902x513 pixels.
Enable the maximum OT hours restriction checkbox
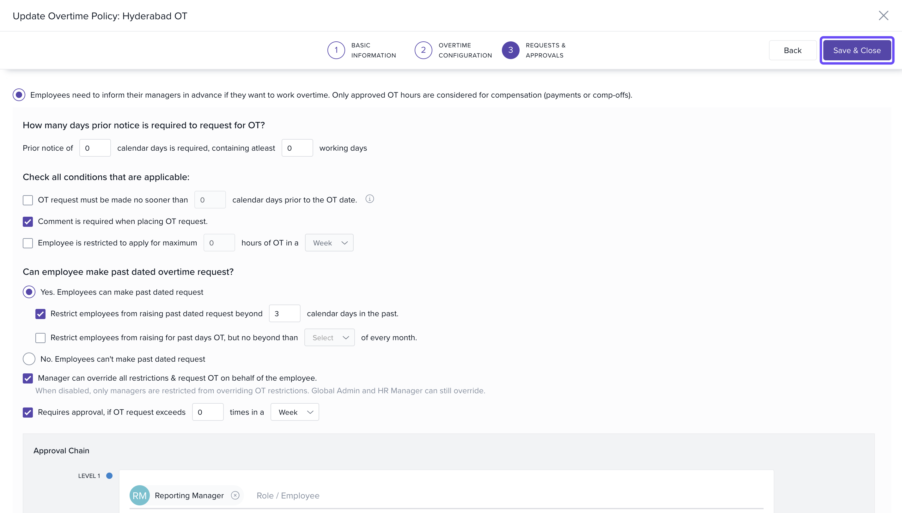coord(28,243)
